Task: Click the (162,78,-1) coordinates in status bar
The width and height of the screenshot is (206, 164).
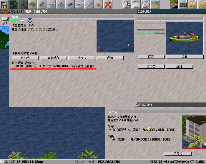Action: [160, 162]
